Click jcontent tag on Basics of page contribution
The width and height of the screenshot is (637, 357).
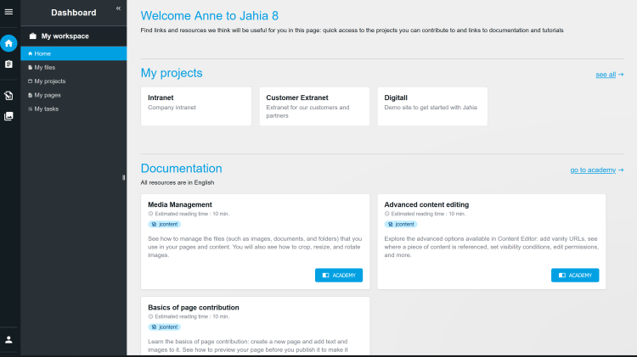[165, 327]
